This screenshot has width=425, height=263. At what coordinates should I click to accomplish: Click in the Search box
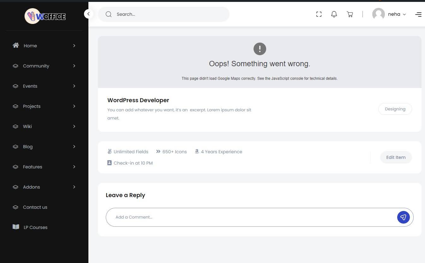[x=167, y=14]
